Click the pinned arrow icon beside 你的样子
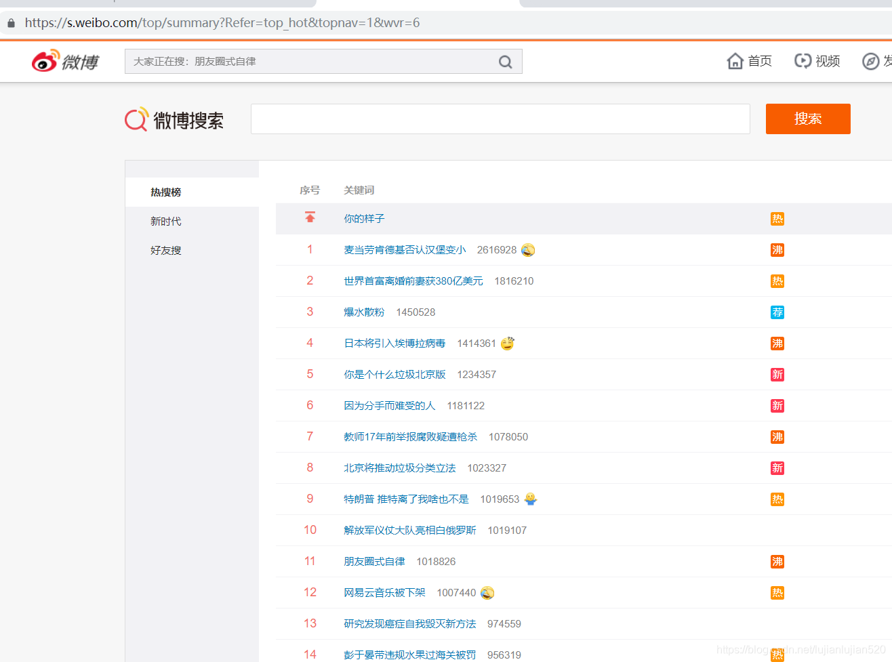Viewport: 892px width, 662px height. point(310,217)
